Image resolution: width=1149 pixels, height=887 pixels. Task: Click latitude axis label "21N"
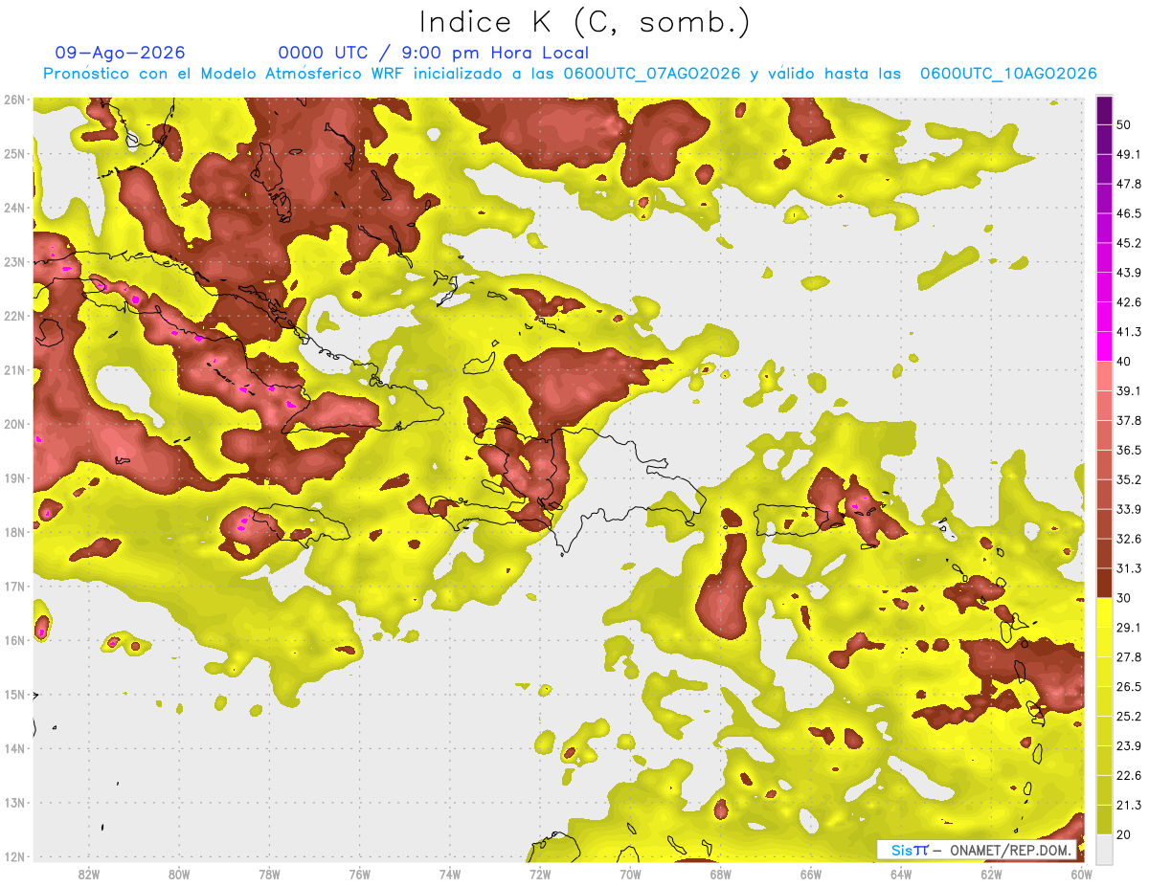13,370
